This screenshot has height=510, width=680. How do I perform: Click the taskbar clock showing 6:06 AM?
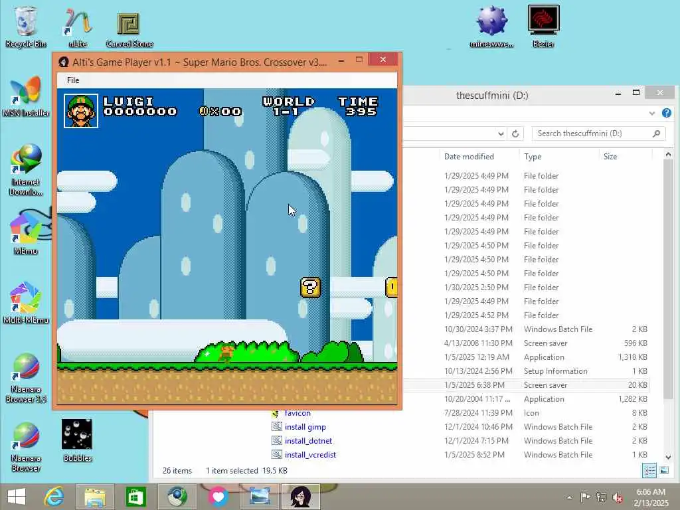(651, 497)
